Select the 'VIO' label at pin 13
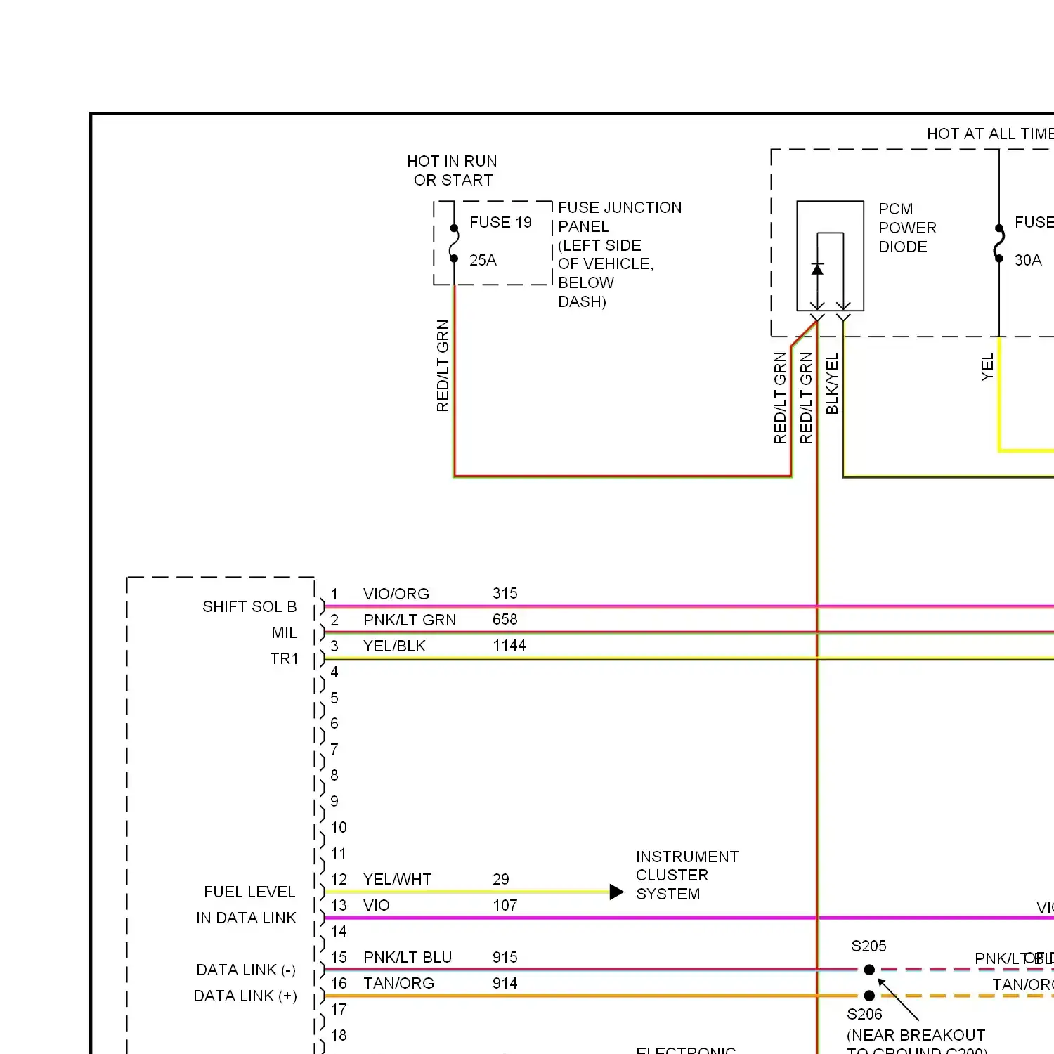The image size is (1054, 1054). point(377,905)
